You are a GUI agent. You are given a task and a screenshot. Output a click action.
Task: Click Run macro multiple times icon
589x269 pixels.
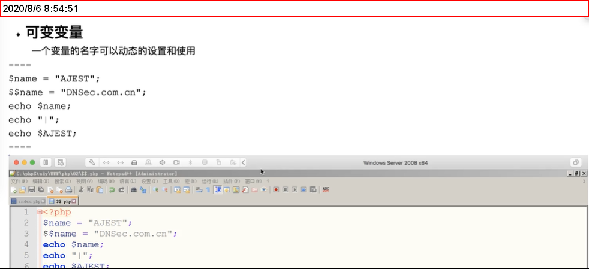[x=303, y=190]
